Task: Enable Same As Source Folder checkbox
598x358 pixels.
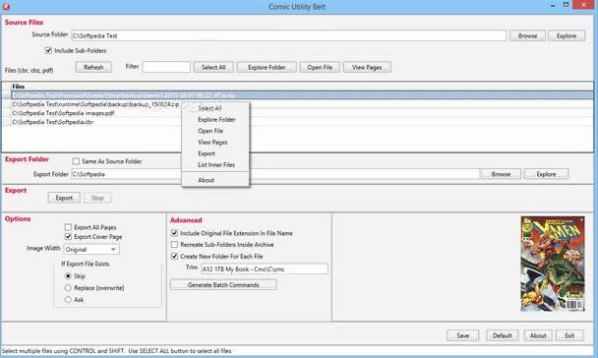Action: (76, 161)
